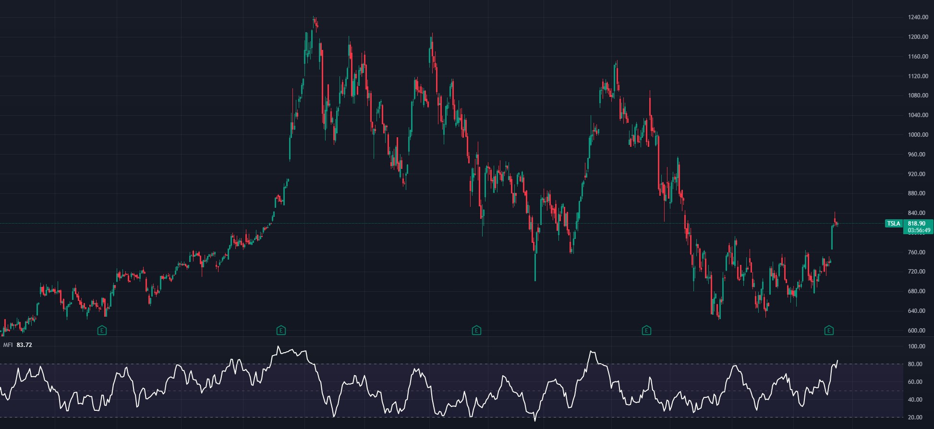Click the 1240.00 price scale label

pyautogui.click(x=918, y=17)
